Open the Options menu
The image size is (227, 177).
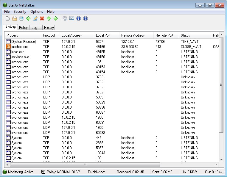(x=37, y=12)
